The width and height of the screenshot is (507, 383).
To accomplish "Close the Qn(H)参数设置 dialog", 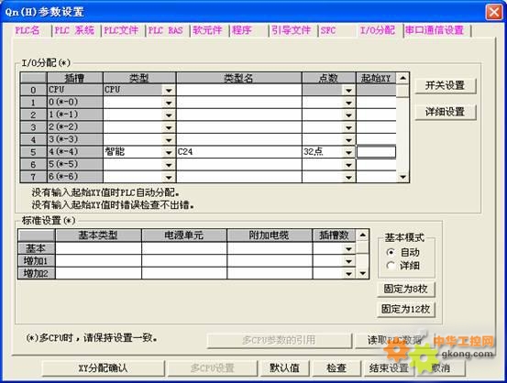I will (494, 12).
